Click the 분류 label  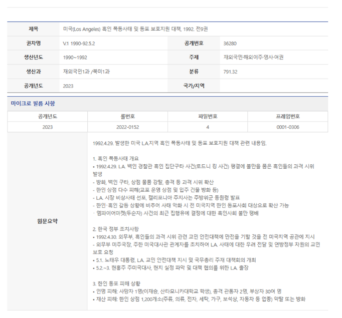coord(194,72)
